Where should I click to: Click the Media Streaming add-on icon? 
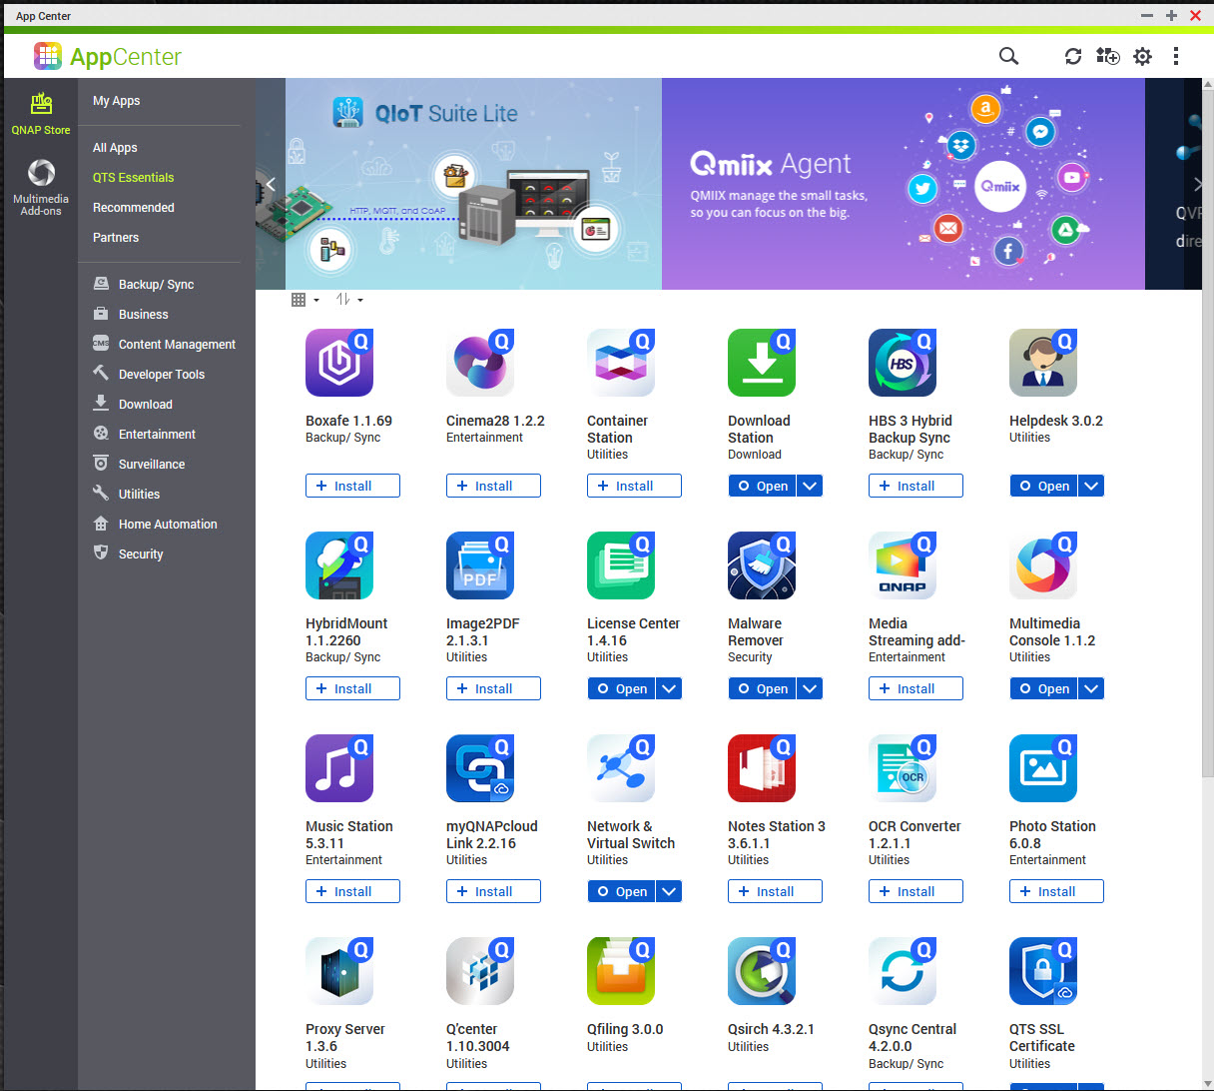(903, 565)
